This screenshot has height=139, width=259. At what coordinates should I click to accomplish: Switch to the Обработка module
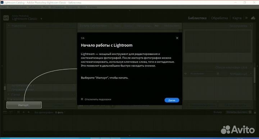[x=219, y=18]
